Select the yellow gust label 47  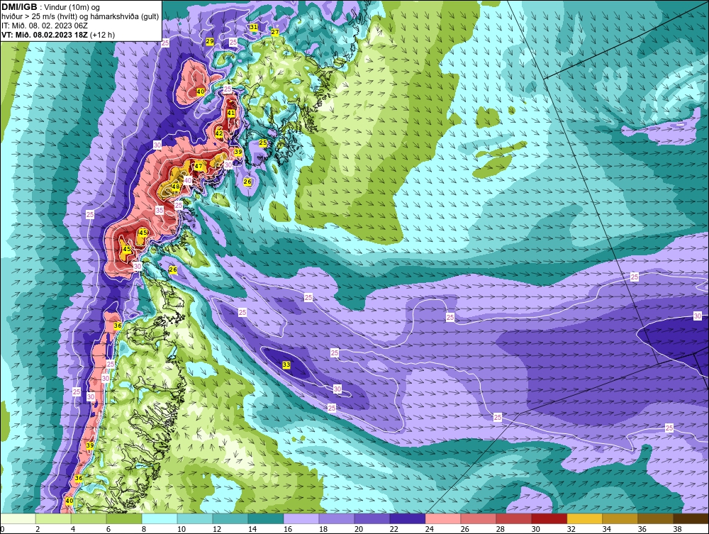pyautogui.click(x=199, y=166)
